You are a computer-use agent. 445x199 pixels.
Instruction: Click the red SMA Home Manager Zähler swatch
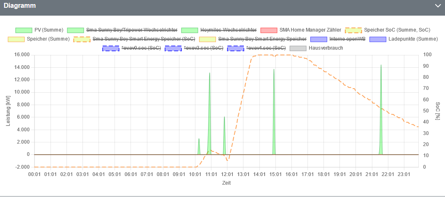[x=268, y=30]
